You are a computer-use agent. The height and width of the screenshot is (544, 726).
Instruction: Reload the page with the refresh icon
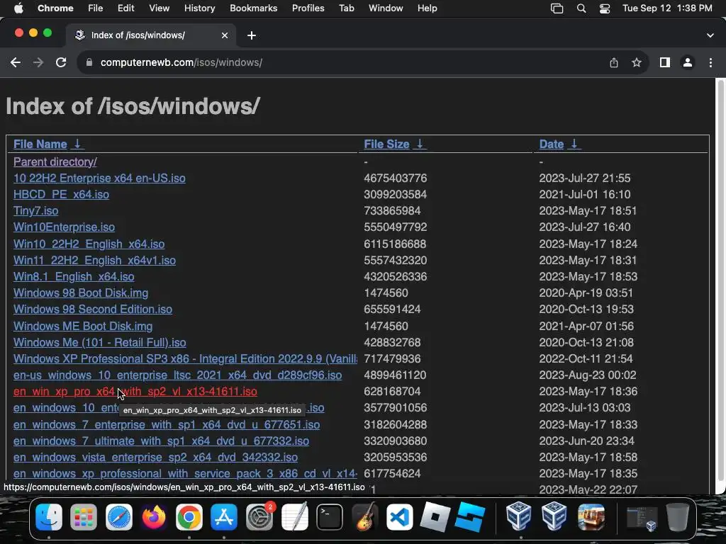click(x=61, y=62)
